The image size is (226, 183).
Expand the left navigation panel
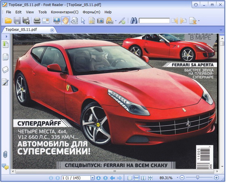(6, 36)
